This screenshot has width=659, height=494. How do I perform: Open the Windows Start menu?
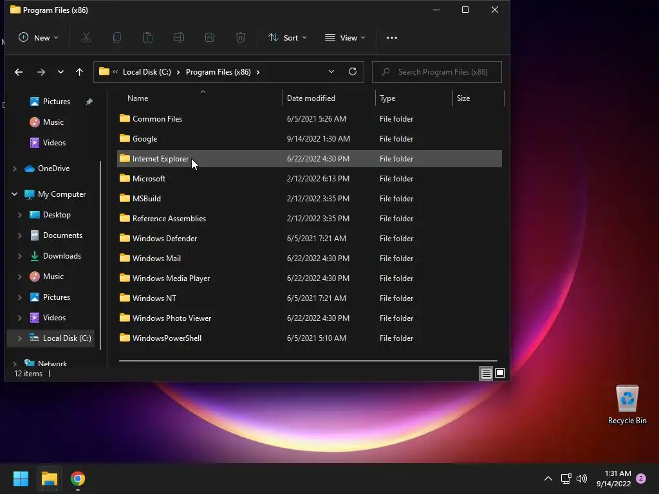[x=21, y=479]
